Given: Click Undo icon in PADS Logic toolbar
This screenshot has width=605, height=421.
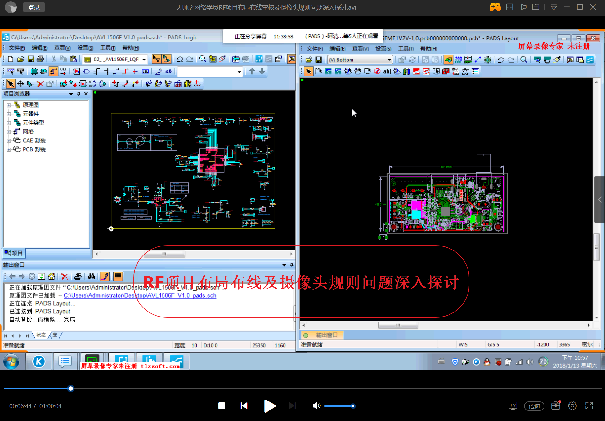Looking at the screenshot, I should click(180, 59).
